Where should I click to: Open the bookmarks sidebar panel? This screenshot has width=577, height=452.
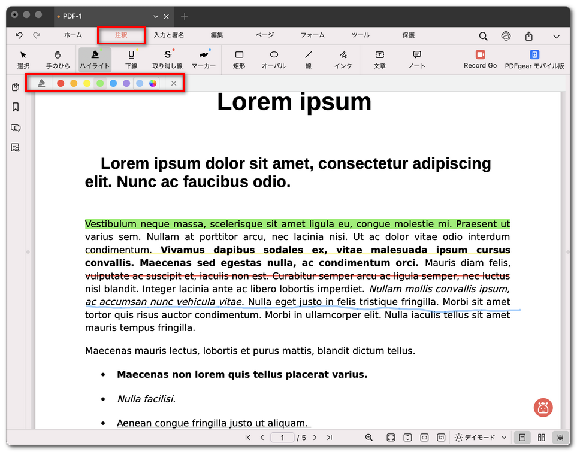(x=16, y=107)
